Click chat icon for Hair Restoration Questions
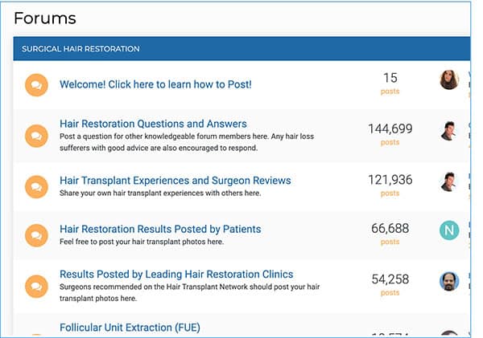Image resolution: width=483 pixels, height=338 pixels. click(x=37, y=136)
